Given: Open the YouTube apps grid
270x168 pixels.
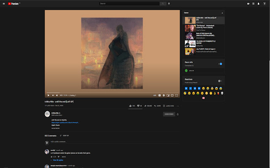Looking at the screenshot, I should click(x=253, y=4).
